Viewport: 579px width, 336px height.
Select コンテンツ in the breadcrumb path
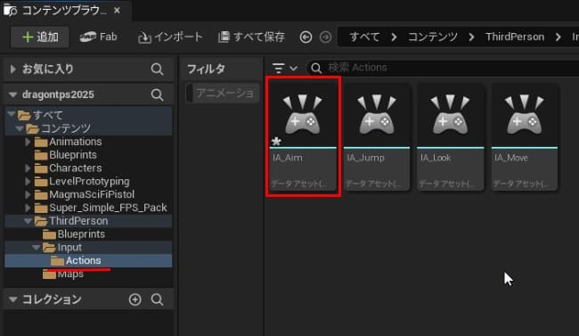point(432,37)
